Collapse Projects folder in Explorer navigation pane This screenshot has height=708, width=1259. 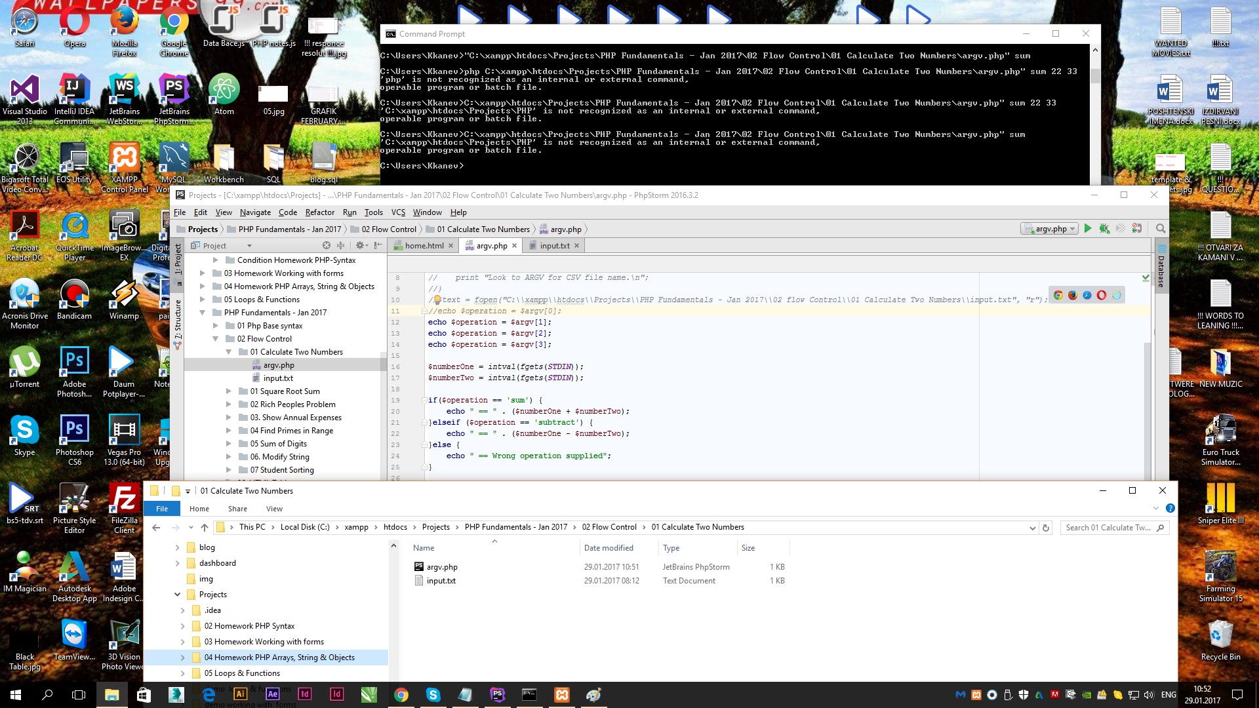coord(177,595)
